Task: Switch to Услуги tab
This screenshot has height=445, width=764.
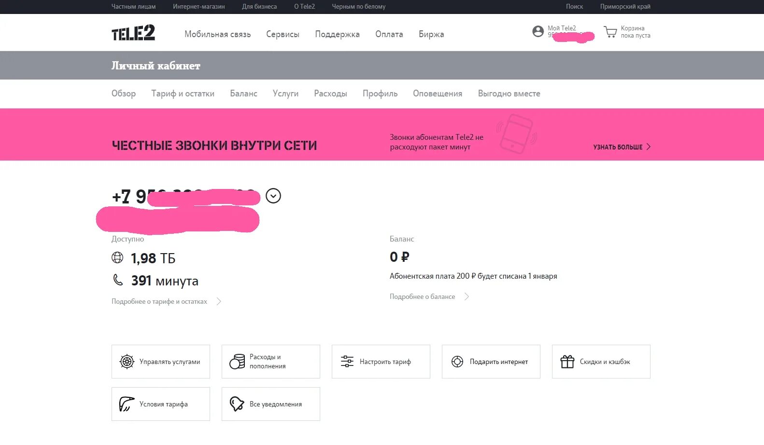Action: pos(285,94)
